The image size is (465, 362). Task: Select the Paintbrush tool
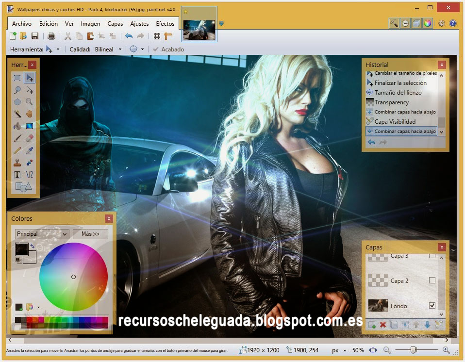17,138
